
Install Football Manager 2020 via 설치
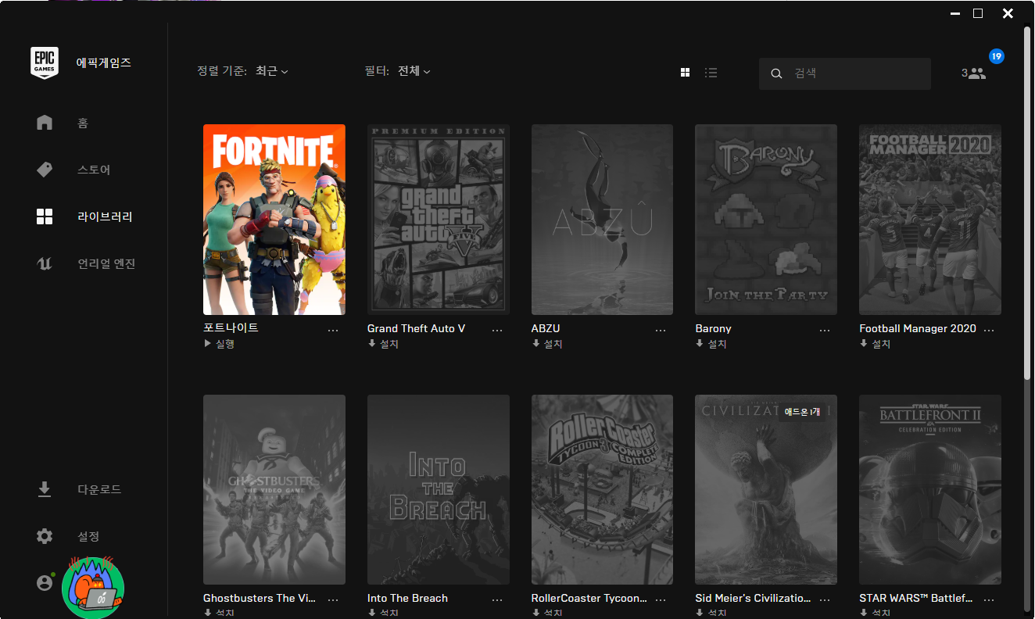point(875,344)
